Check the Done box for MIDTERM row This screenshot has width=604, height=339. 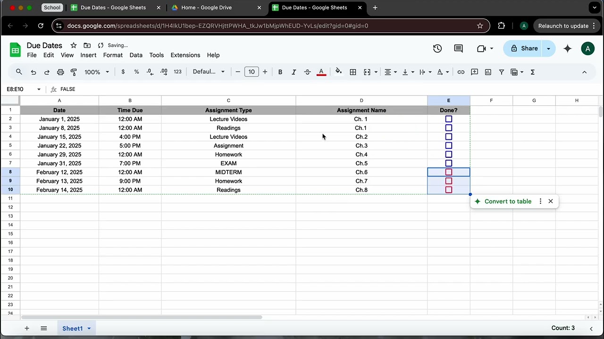[x=449, y=172]
